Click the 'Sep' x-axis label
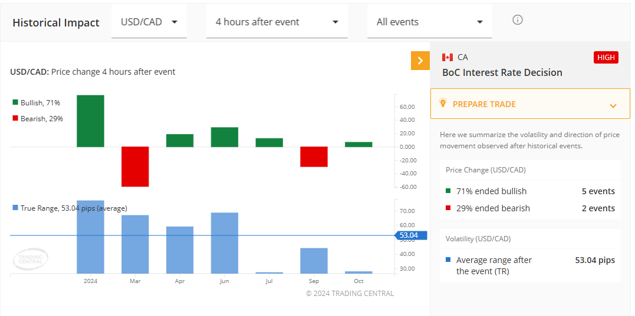The image size is (635, 316). point(314,281)
